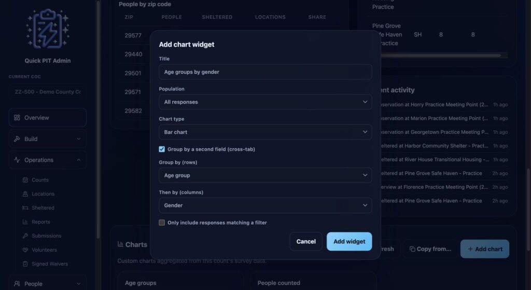The height and width of the screenshot is (290, 531).
Task: Click the Operations activity pulse icon
Action: tap(17, 160)
